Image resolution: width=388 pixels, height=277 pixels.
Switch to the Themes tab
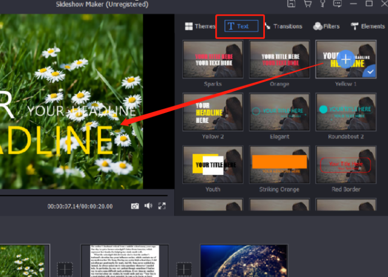pos(200,26)
